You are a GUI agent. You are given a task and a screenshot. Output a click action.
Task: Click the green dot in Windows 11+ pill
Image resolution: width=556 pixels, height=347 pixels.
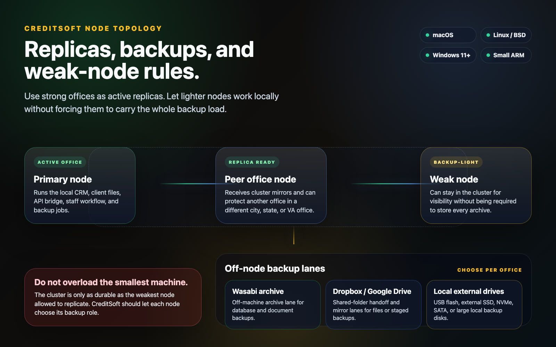[427, 55]
